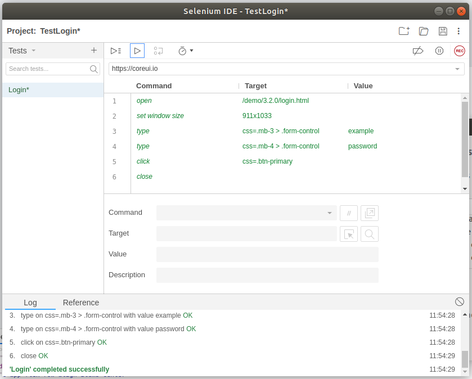
Task: Click the Target column header
Action: (255, 86)
